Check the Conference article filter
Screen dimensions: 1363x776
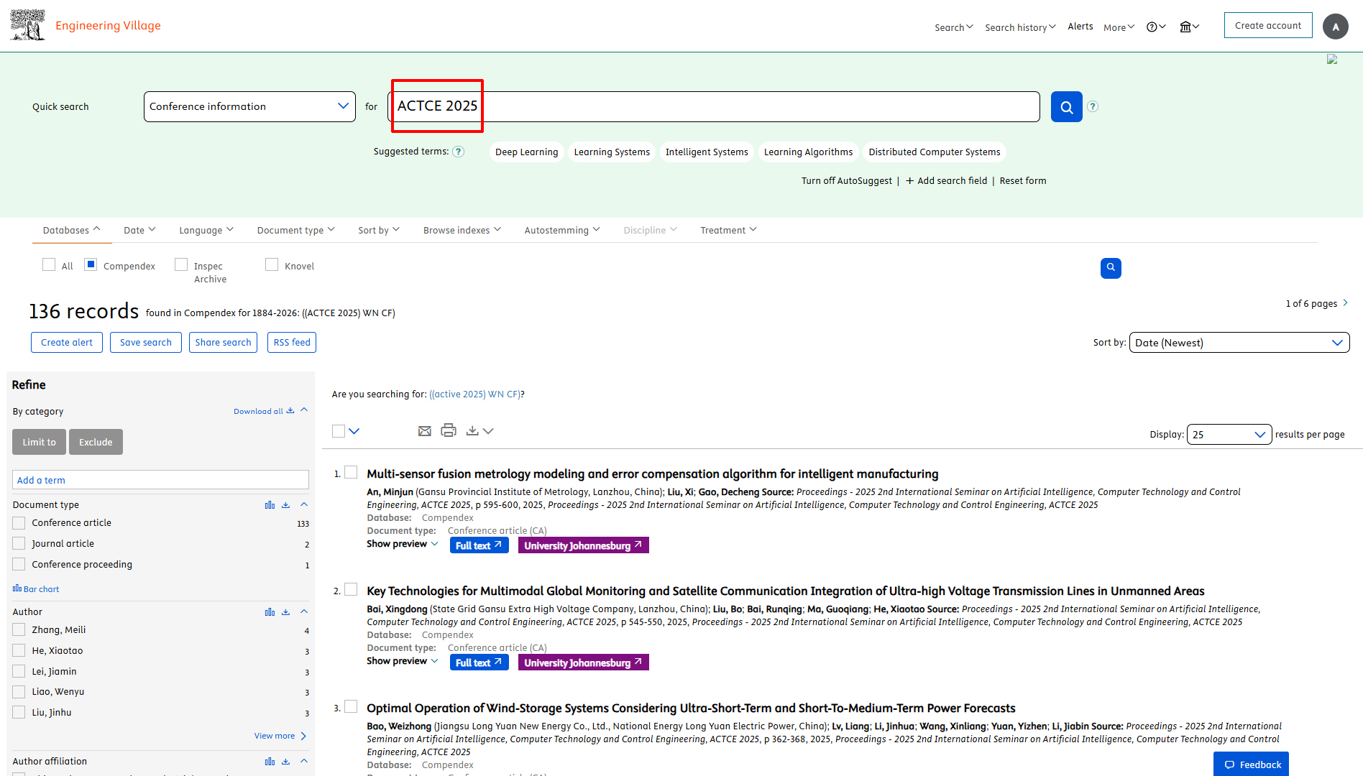[x=19, y=523]
